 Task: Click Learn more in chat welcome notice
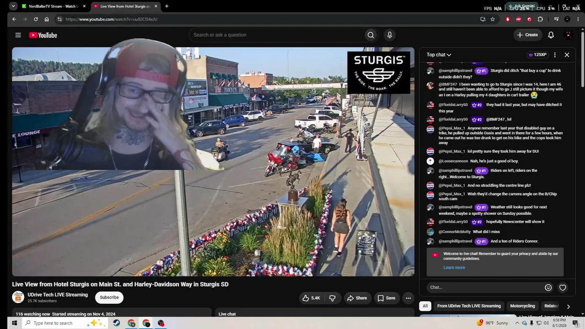(454, 268)
